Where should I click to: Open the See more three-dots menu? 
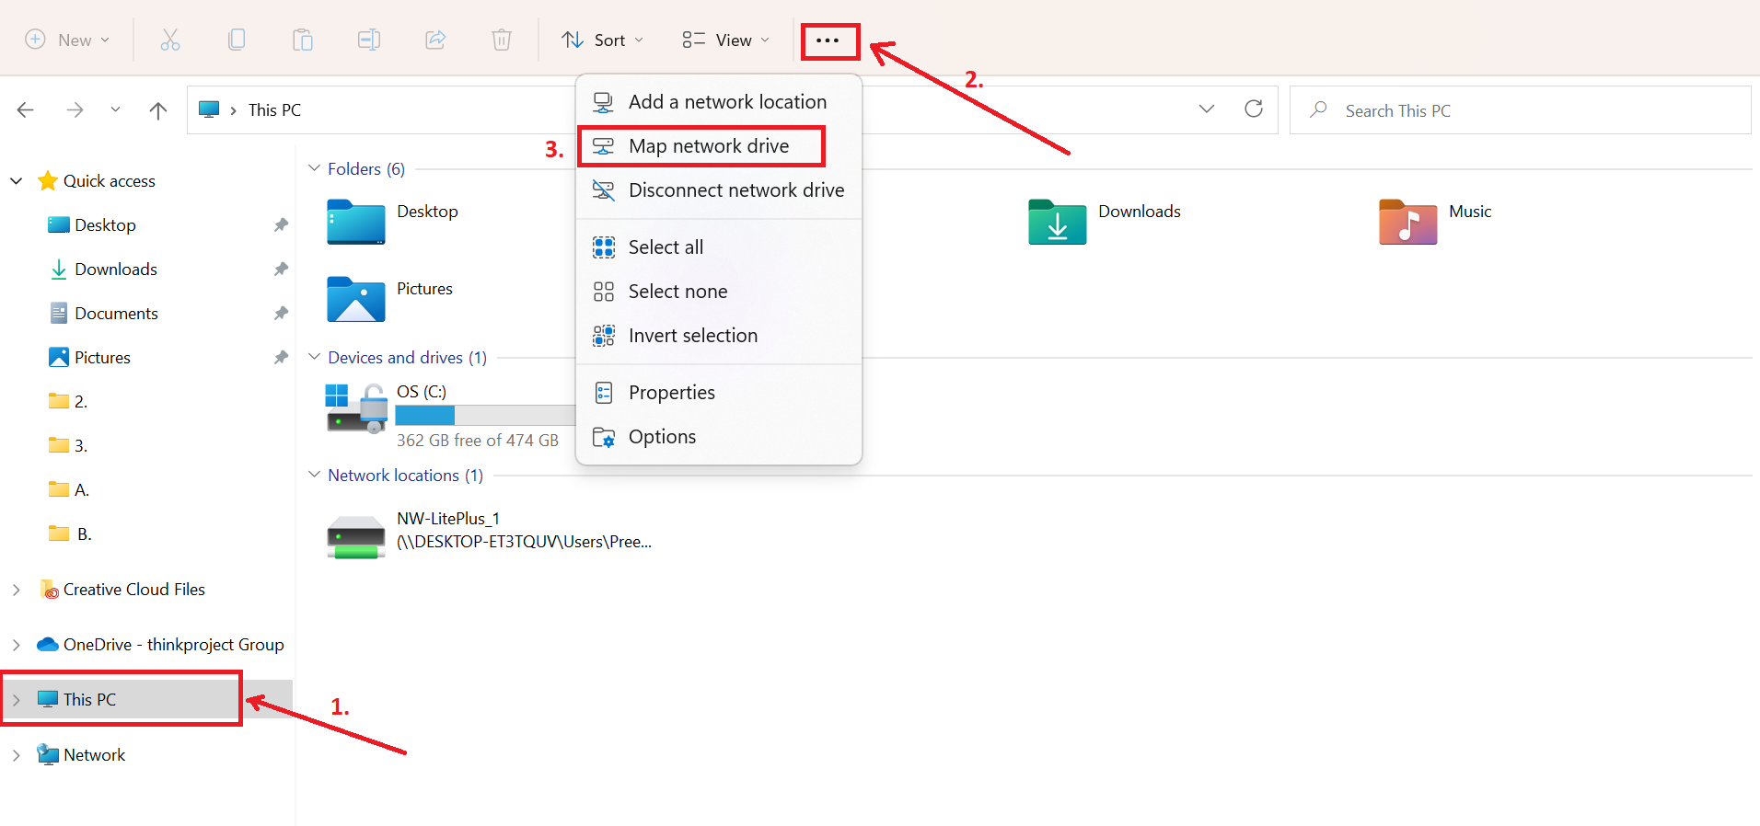click(828, 40)
